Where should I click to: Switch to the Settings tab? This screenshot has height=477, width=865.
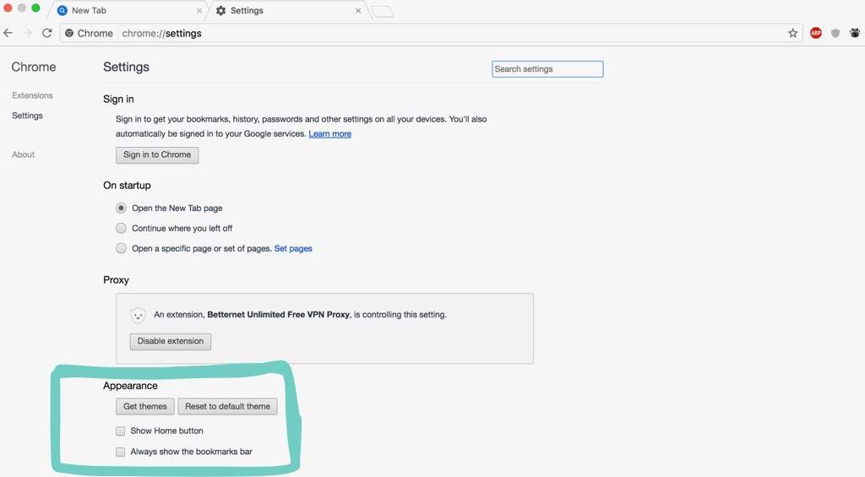pos(287,10)
